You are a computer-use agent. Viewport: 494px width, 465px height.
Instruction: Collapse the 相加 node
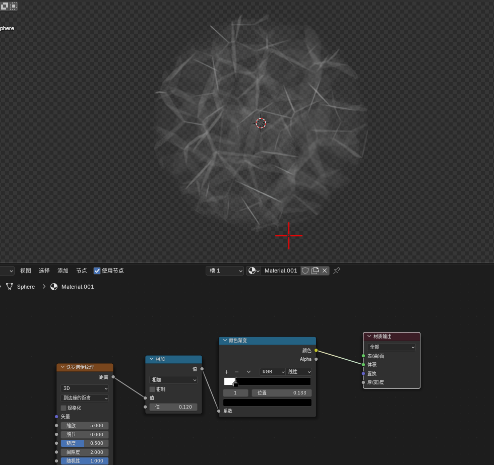pos(152,359)
